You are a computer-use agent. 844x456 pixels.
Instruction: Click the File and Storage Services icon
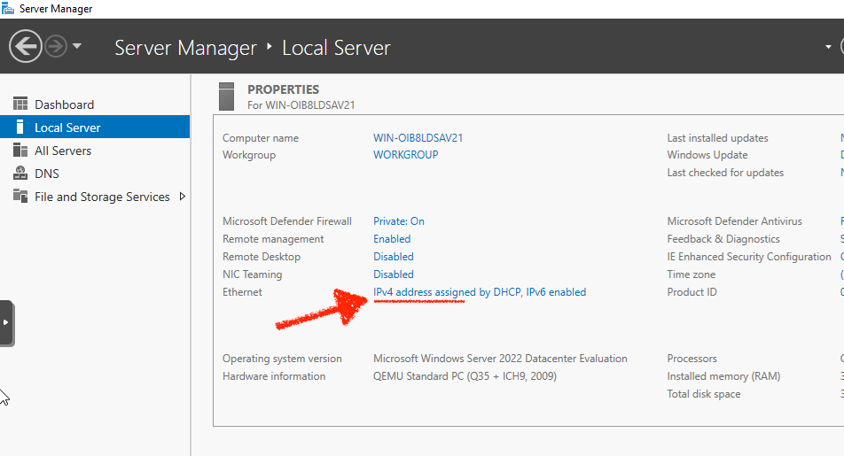click(20, 197)
